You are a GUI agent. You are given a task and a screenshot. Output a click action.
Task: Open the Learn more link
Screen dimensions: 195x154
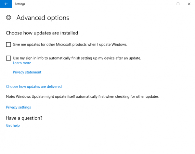point(22,63)
